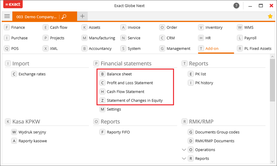The height and width of the screenshot is (166, 277).
Task: Click the scrollbar down arrow
Action: [x=272, y=162]
